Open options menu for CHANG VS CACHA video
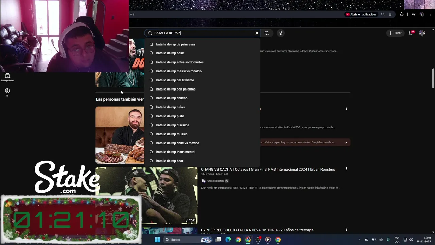 (347, 169)
